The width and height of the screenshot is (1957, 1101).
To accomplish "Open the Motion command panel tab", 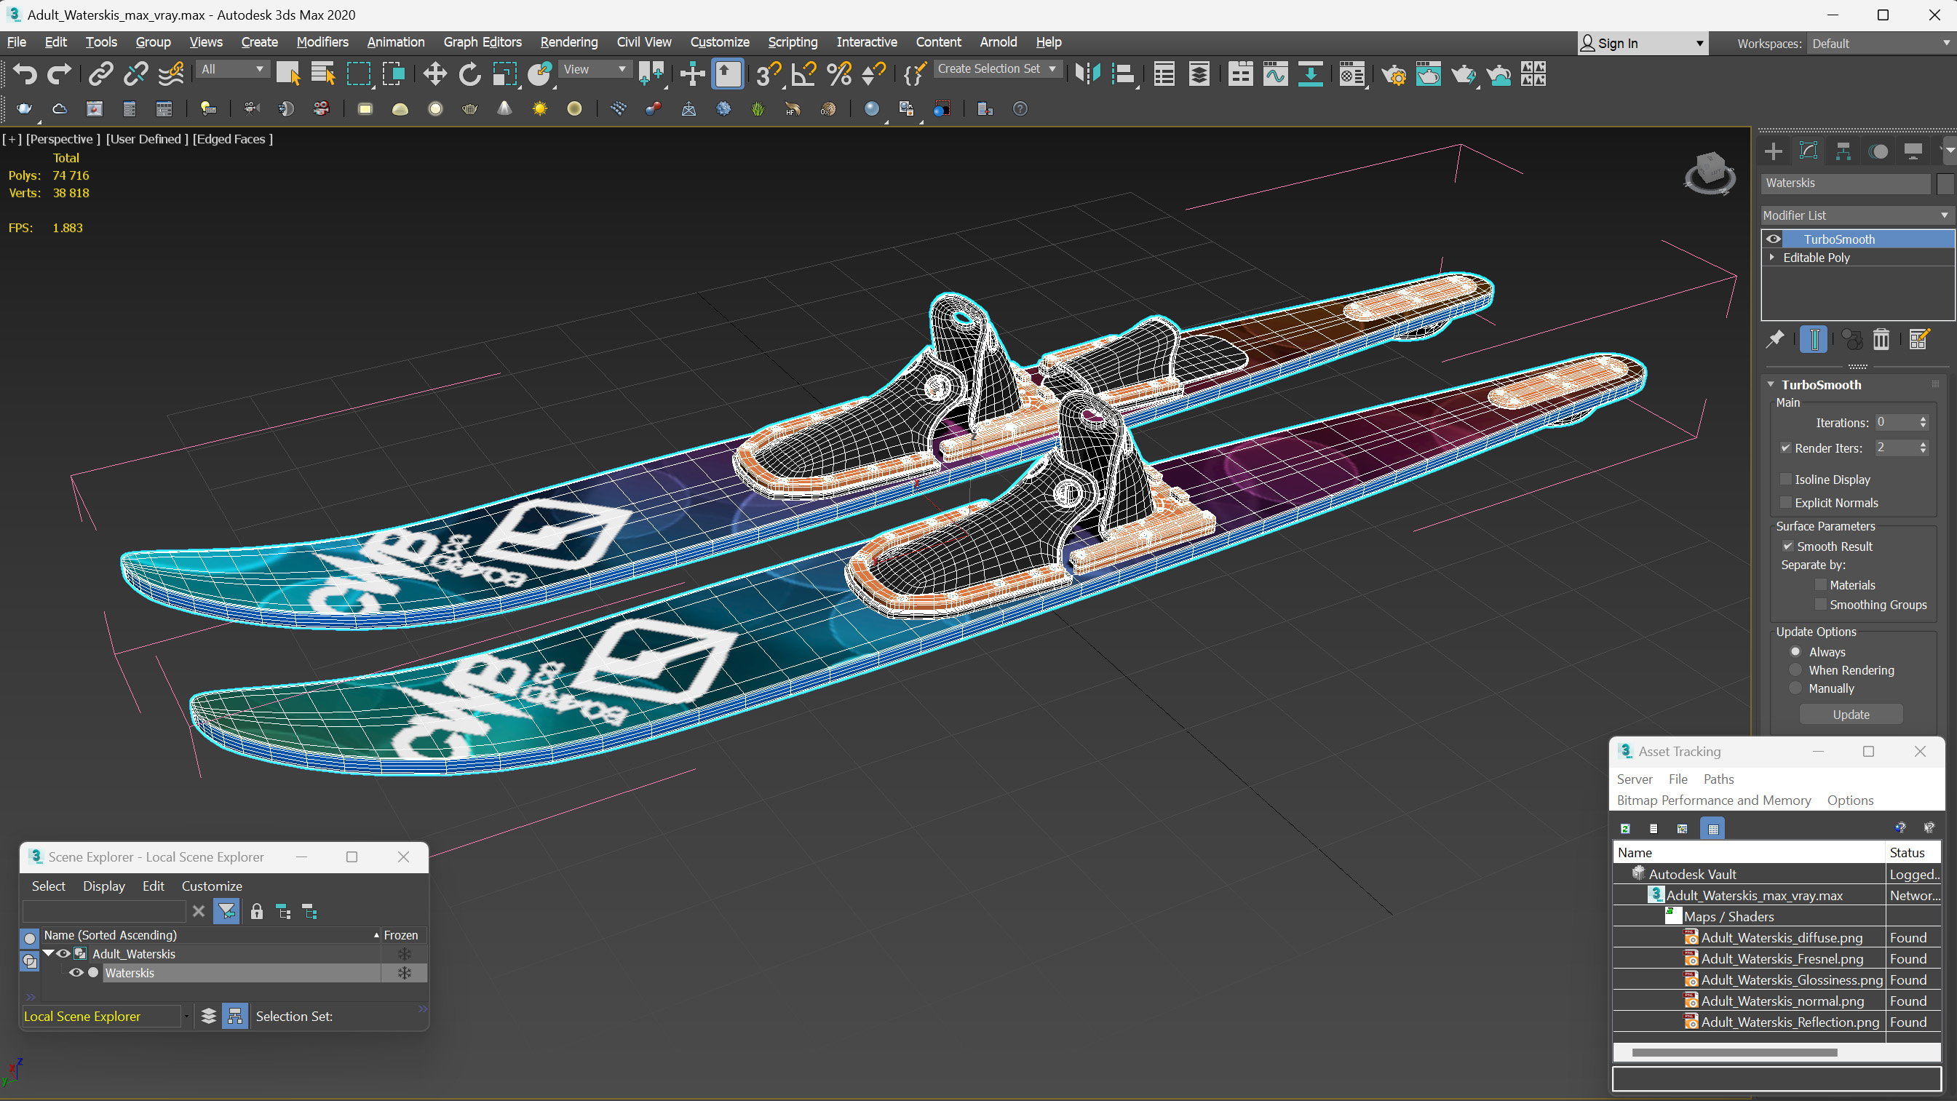I will [x=1878, y=151].
